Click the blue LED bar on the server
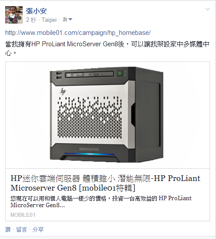The height and width of the screenshot is (239, 216). pyautogui.click(x=89, y=154)
